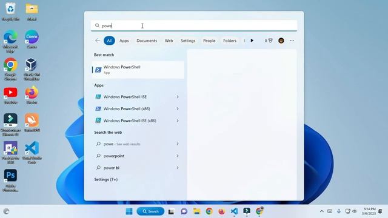This screenshot has height=218, width=388.
Task: Choose the power bi web suggestion
Action: tap(112, 168)
